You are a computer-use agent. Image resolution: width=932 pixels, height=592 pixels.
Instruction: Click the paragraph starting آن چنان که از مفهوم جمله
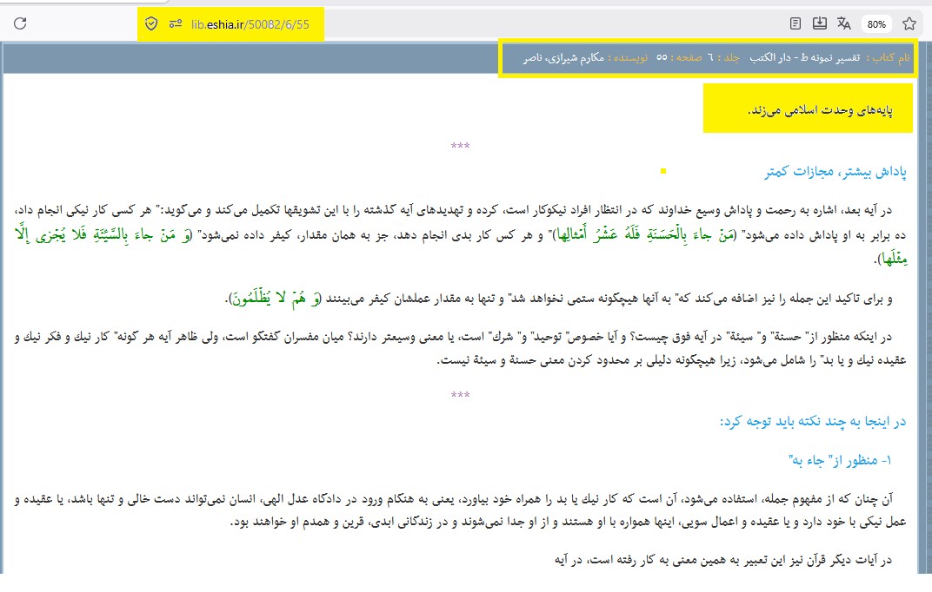[461, 510]
